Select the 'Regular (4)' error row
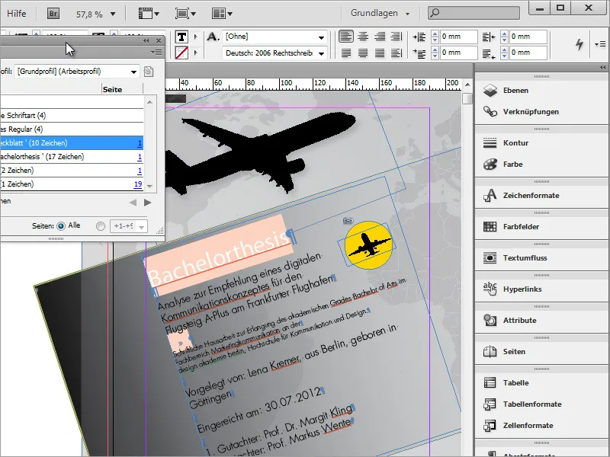 [72, 129]
